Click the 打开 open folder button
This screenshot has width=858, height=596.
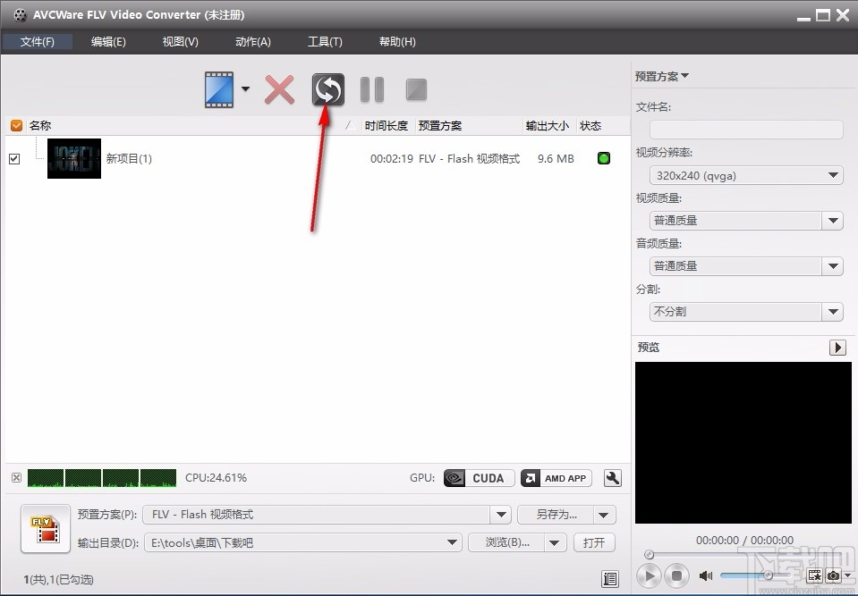(x=594, y=542)
